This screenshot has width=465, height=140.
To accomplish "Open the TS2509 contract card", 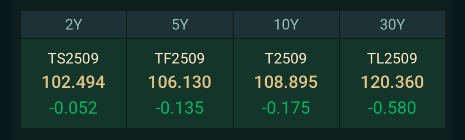I will click(74, 83).
